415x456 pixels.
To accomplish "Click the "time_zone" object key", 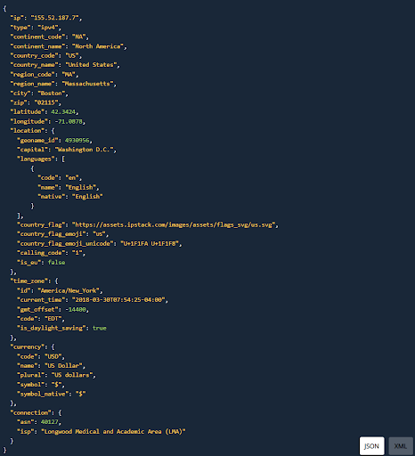I will [29, 281].
